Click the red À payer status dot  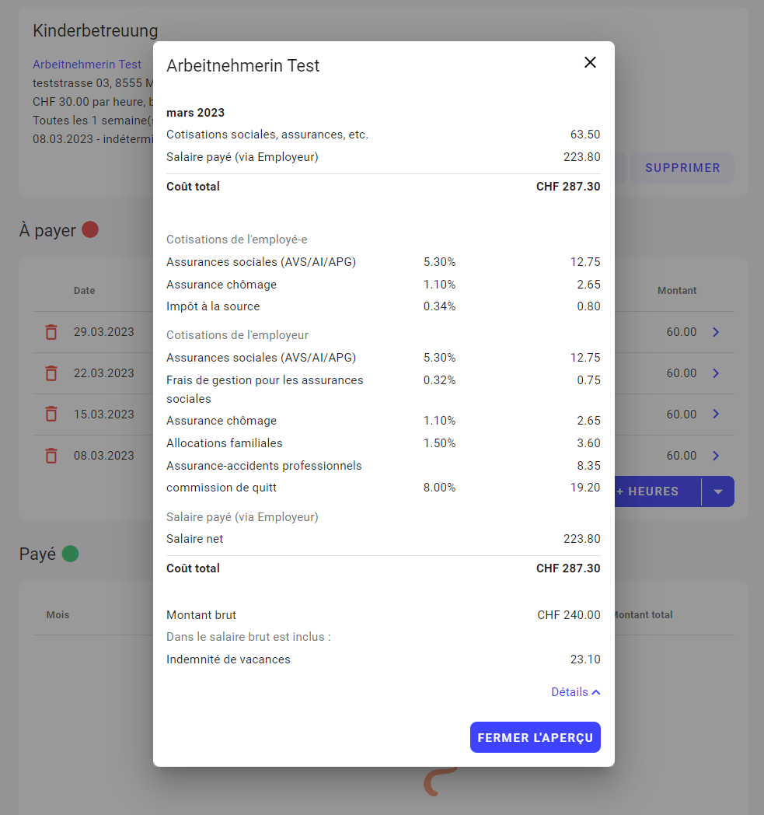click(x=90, y=229)
